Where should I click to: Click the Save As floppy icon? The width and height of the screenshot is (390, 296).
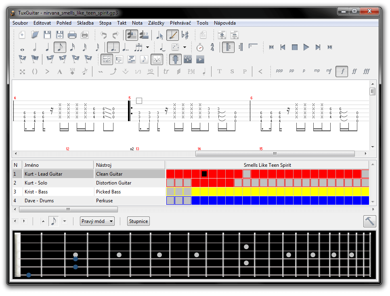pos(60,35)
